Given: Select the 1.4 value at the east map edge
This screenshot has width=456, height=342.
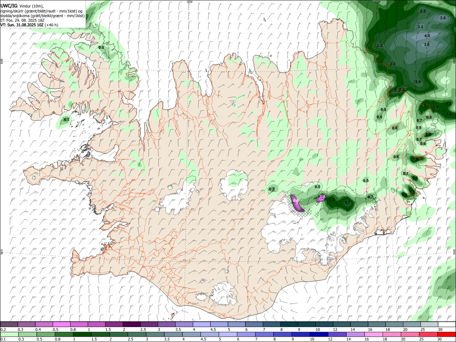Looking at the screenshot, I should [449, 114].
